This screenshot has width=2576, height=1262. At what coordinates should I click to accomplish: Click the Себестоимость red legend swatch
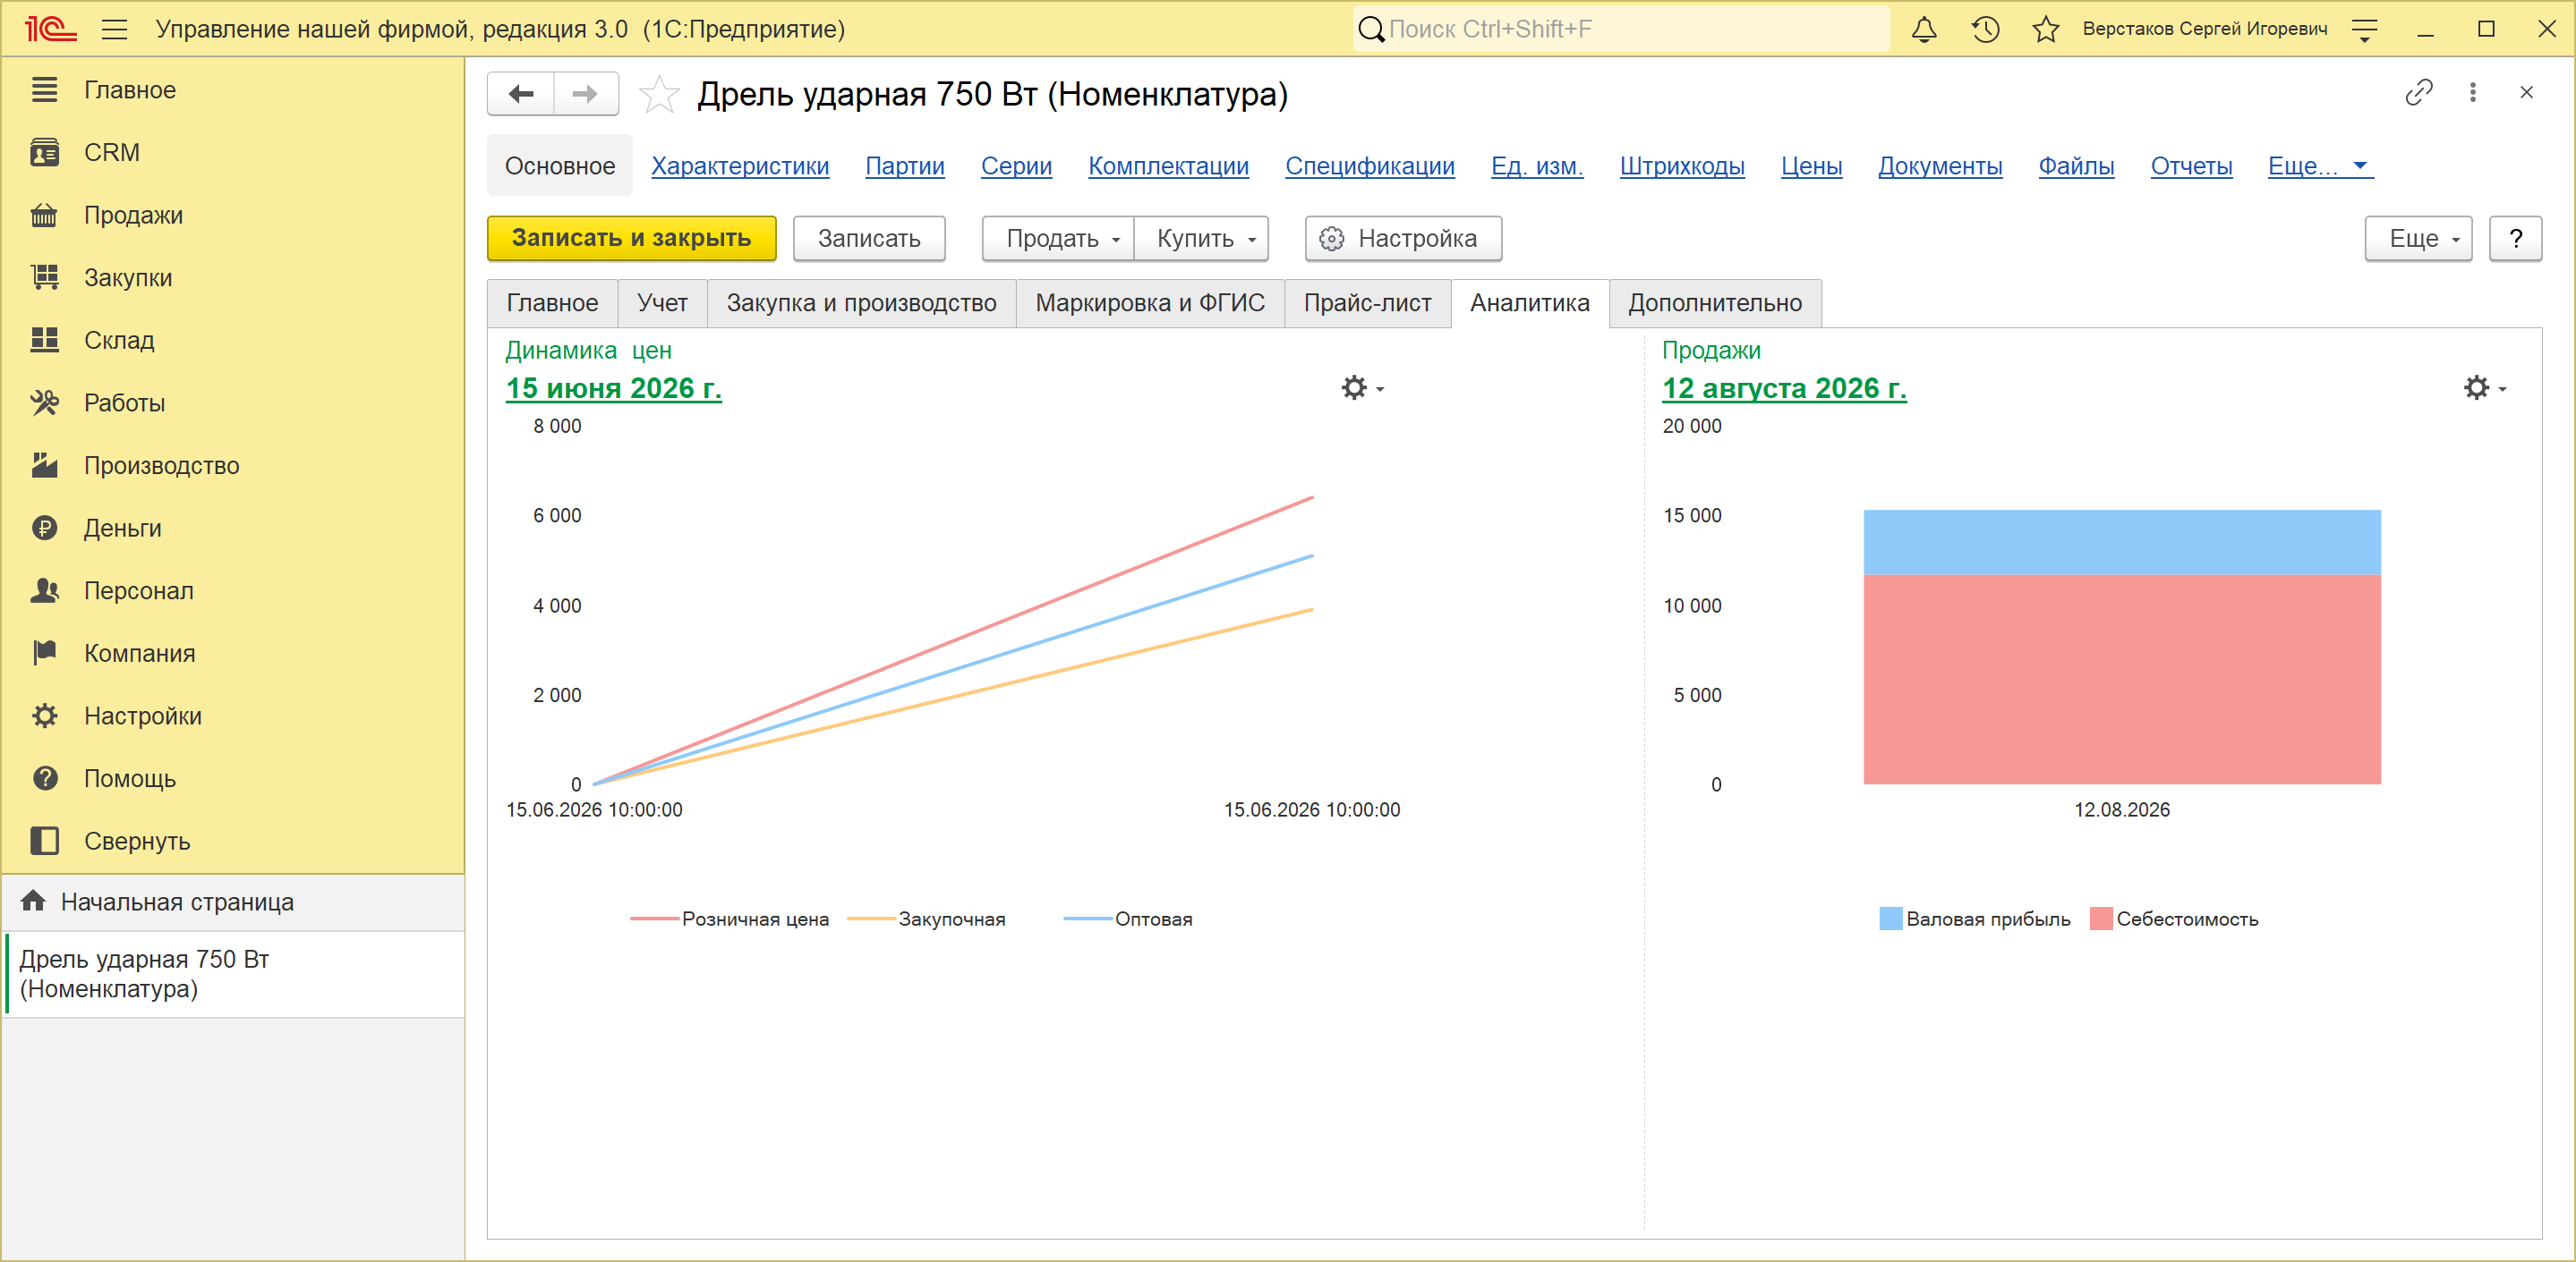point(2100,919)
